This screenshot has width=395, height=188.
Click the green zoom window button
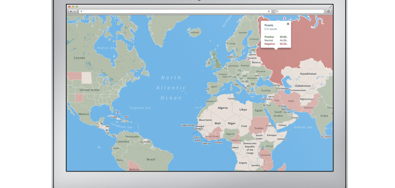point(76,6)
